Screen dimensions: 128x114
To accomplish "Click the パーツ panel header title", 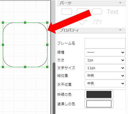I will pyautogui.click(x=65, y=3).
